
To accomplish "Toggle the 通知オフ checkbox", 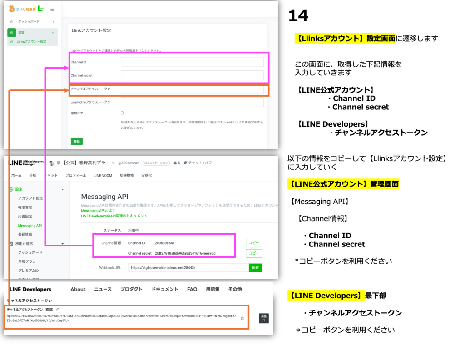I will pos(122,113).
